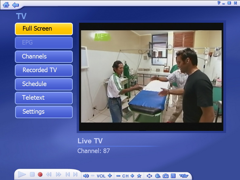Take a snapshot with the camera icon
Image resolution: width=240 pixels, height=180 pixels.
[x=165, y=176]
